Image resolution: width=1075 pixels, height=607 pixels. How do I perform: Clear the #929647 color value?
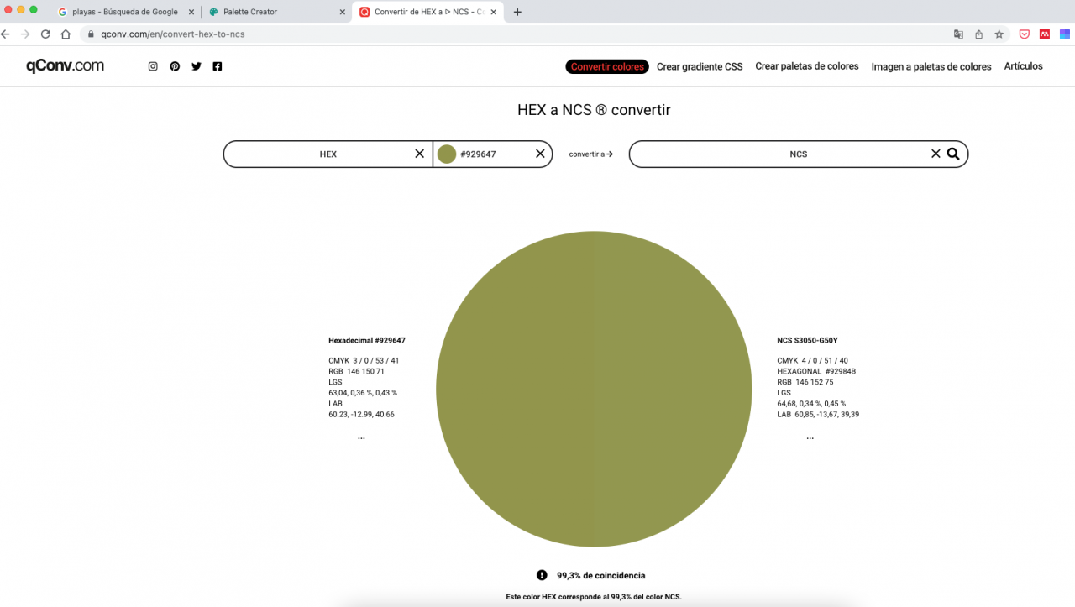[540, 154]
